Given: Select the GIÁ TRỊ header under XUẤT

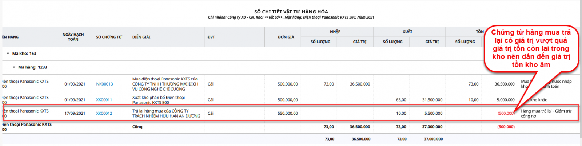Looking at the screenshot, I should [432, 42].
